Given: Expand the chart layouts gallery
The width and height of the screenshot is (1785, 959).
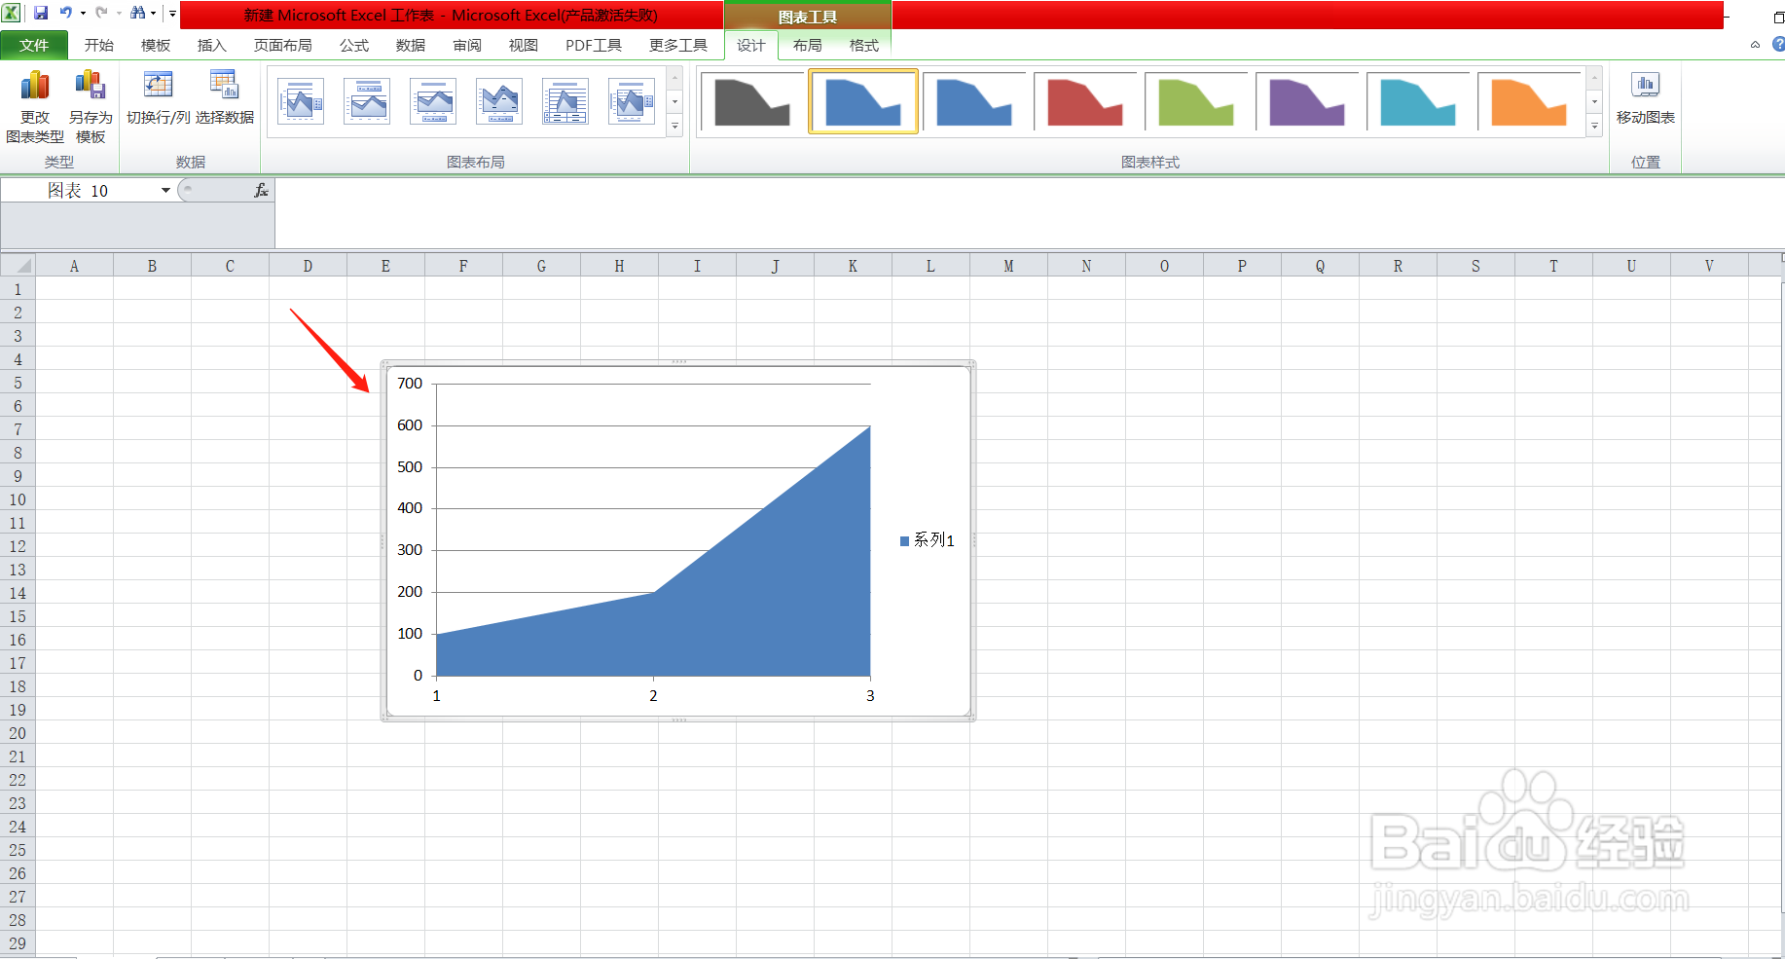Looking at the screenshot, I should pos(674,127).
